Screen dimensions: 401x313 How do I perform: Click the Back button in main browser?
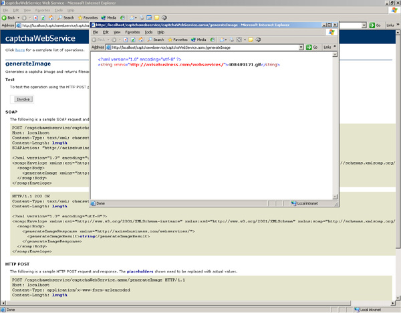[9, 17]
